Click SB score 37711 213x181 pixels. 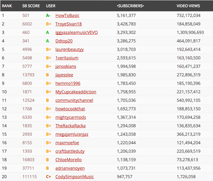[28, 168]
